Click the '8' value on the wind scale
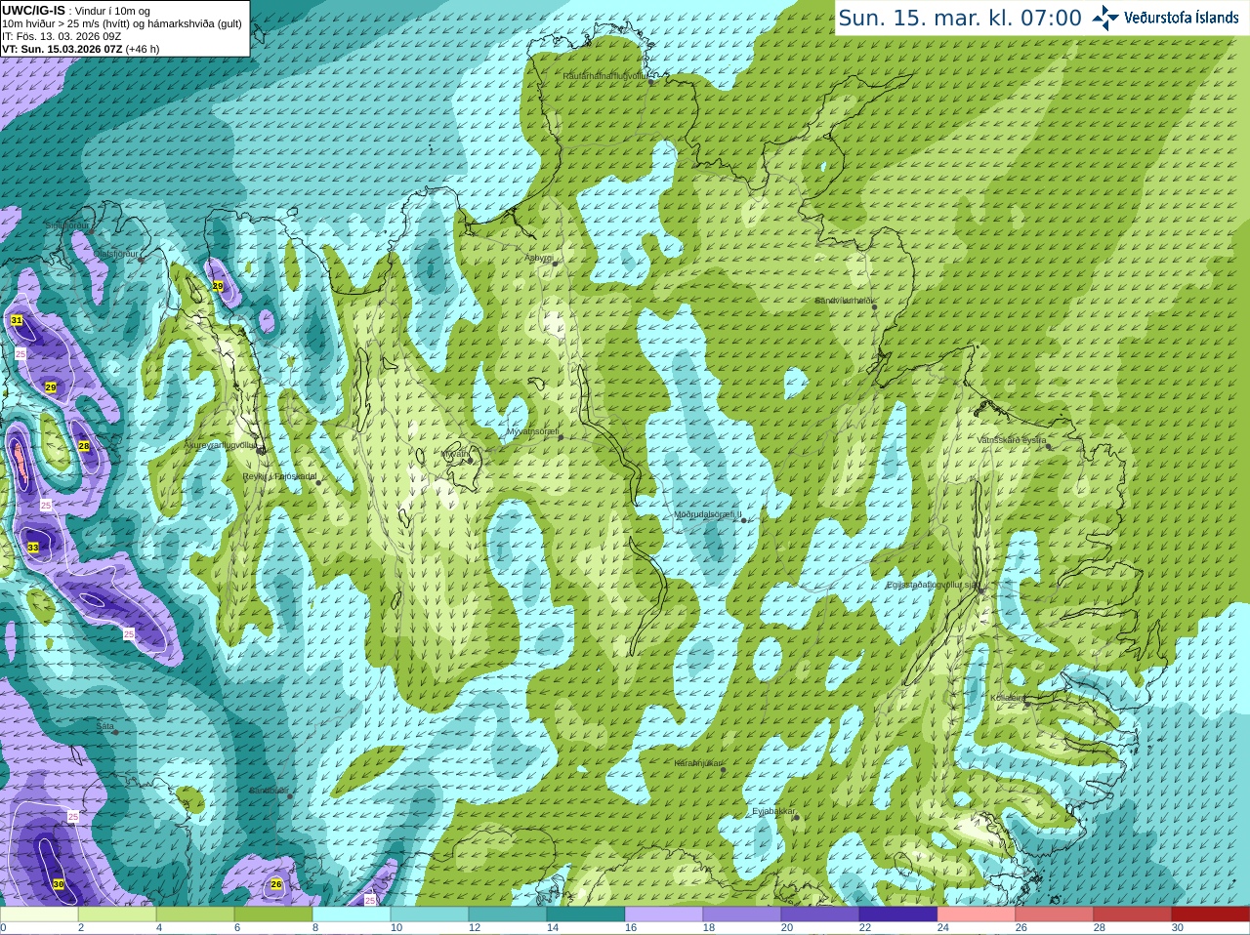The width and height of the screenshot is (1250, 935). (315, 928)
